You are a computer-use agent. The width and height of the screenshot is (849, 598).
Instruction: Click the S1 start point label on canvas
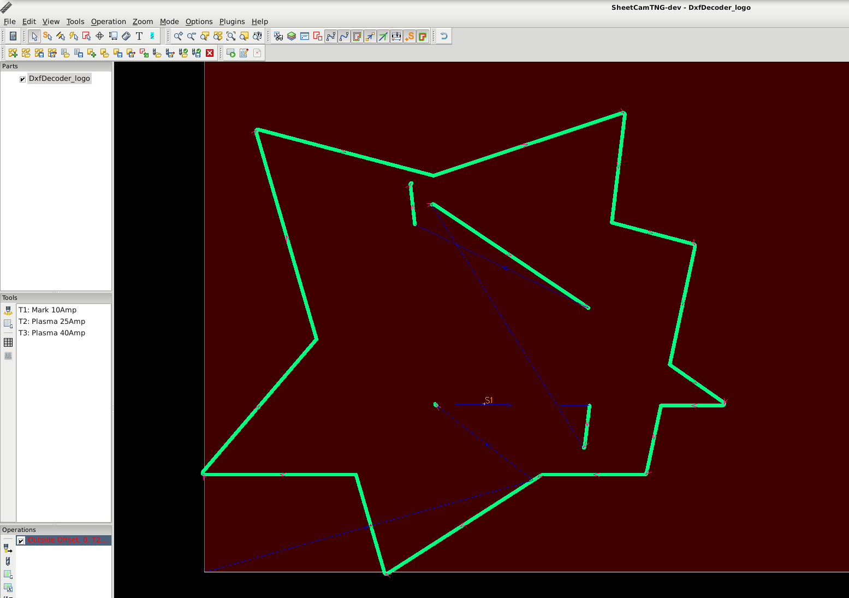tap(489, 400)
